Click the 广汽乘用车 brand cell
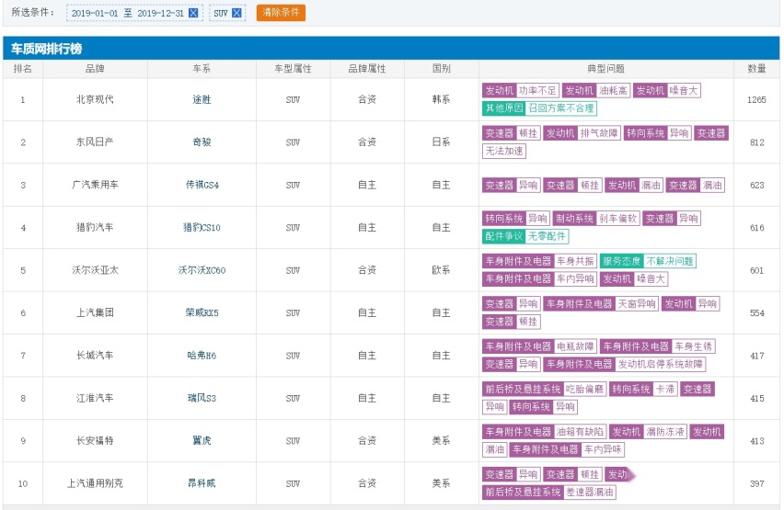This screenshot has width=784, height=510. tap(95, 185)
